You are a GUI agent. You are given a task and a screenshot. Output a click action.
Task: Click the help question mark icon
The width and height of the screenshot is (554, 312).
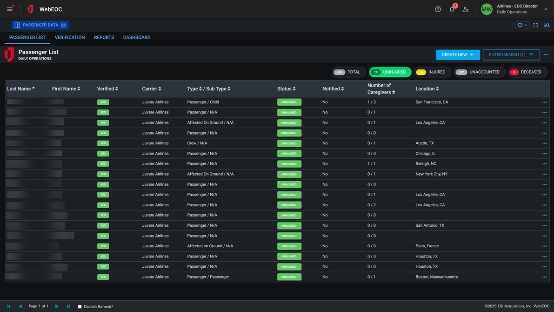click(x=438, y=9)
